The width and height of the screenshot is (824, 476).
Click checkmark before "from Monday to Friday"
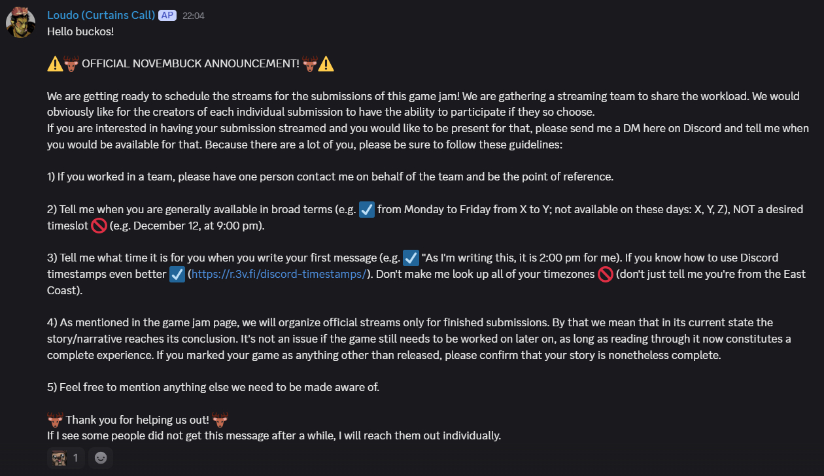tap(367, 210)
